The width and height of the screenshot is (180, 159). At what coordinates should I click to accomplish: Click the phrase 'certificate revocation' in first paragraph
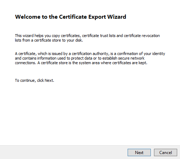click(x=142, y=36)
